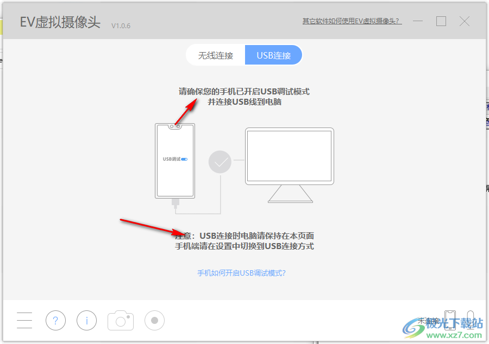This screenshot has height=344, width=489.
Task: Select the microphone icon near bottom right
Action: coord(471,320)
